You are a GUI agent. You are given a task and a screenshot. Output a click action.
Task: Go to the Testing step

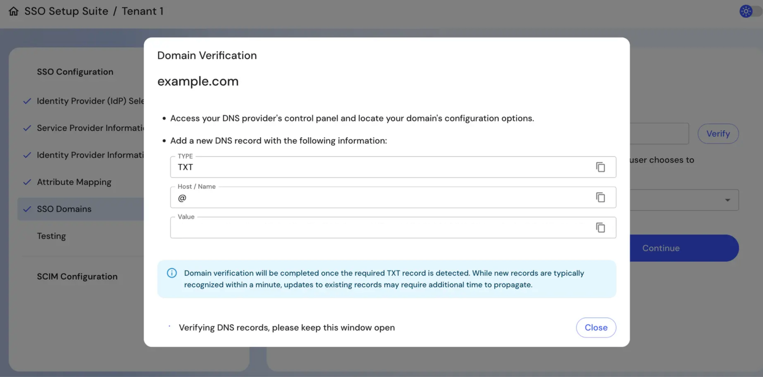pos(51,236)
